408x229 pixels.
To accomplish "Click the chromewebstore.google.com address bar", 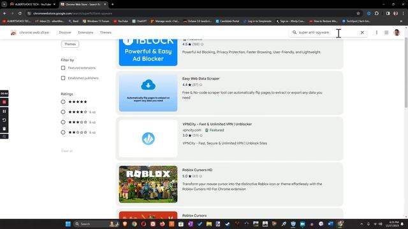I will coord(193,13).
